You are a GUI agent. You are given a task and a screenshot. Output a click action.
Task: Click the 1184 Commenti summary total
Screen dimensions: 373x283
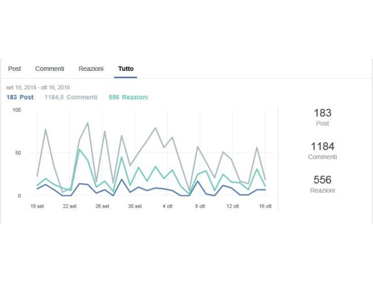(x=322, y=150)
